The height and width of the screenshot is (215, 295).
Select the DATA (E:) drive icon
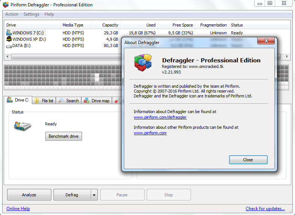click(x=9, y=46)
